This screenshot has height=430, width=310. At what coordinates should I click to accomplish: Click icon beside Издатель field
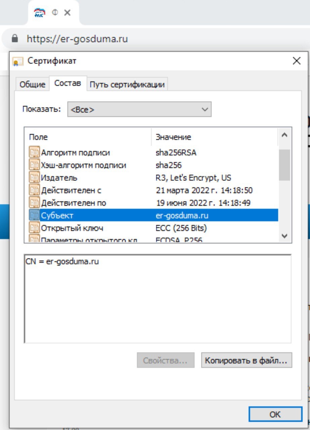tap(34, 178)
